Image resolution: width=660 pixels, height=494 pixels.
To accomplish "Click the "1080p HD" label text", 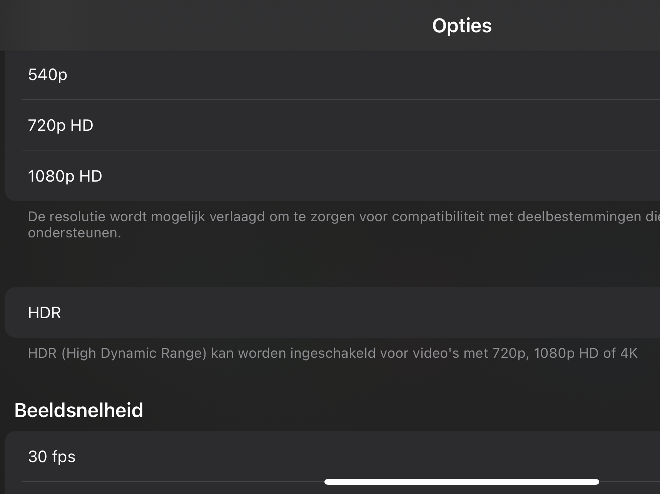I will (65, 176).
